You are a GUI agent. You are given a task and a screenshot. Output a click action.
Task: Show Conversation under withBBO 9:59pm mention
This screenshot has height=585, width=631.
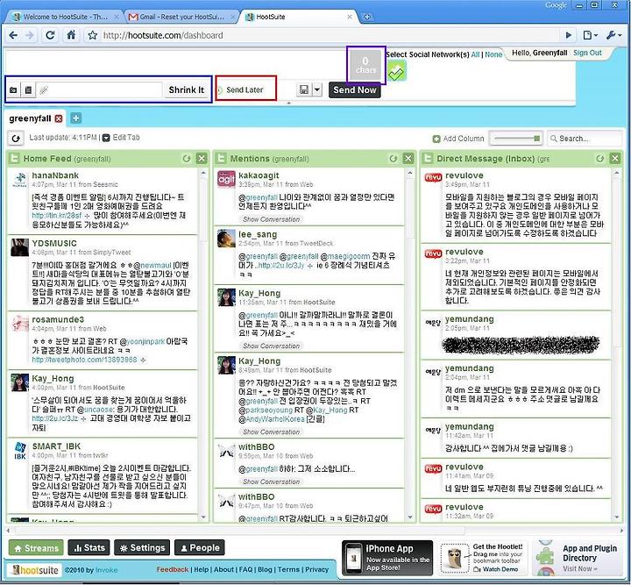(271, 482)
